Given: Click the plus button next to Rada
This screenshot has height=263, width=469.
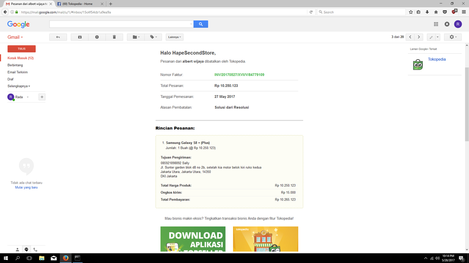Looking at the screenshot, I should coord(42,97).
